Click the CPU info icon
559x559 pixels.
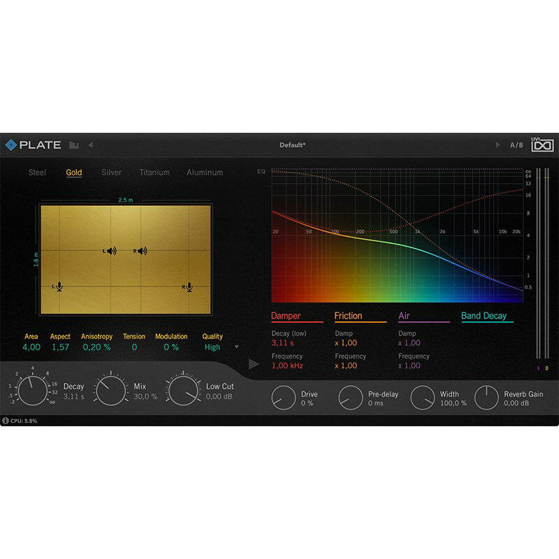point(6,421)
